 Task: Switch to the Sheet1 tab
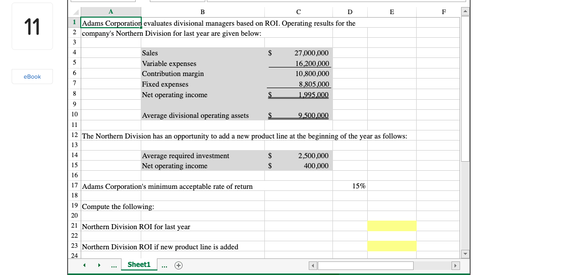point(139,264)
